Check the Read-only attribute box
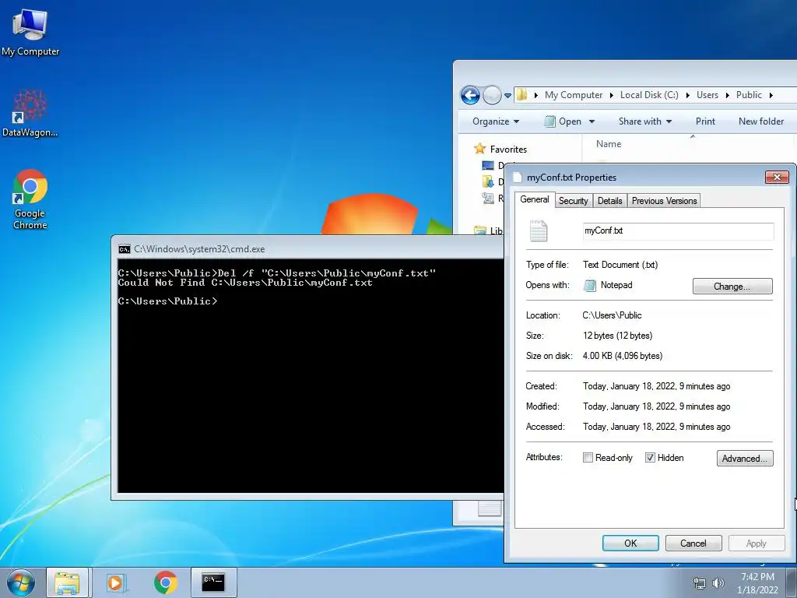 click(588, 458)
